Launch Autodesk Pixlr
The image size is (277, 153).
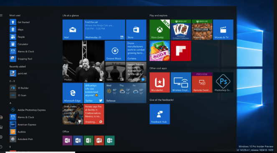pos(21,139)
